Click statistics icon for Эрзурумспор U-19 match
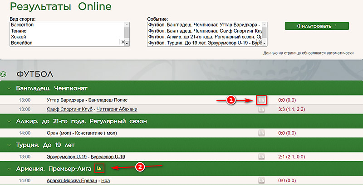The height and width of the screenshot is (185, 363). coord(261,157)
